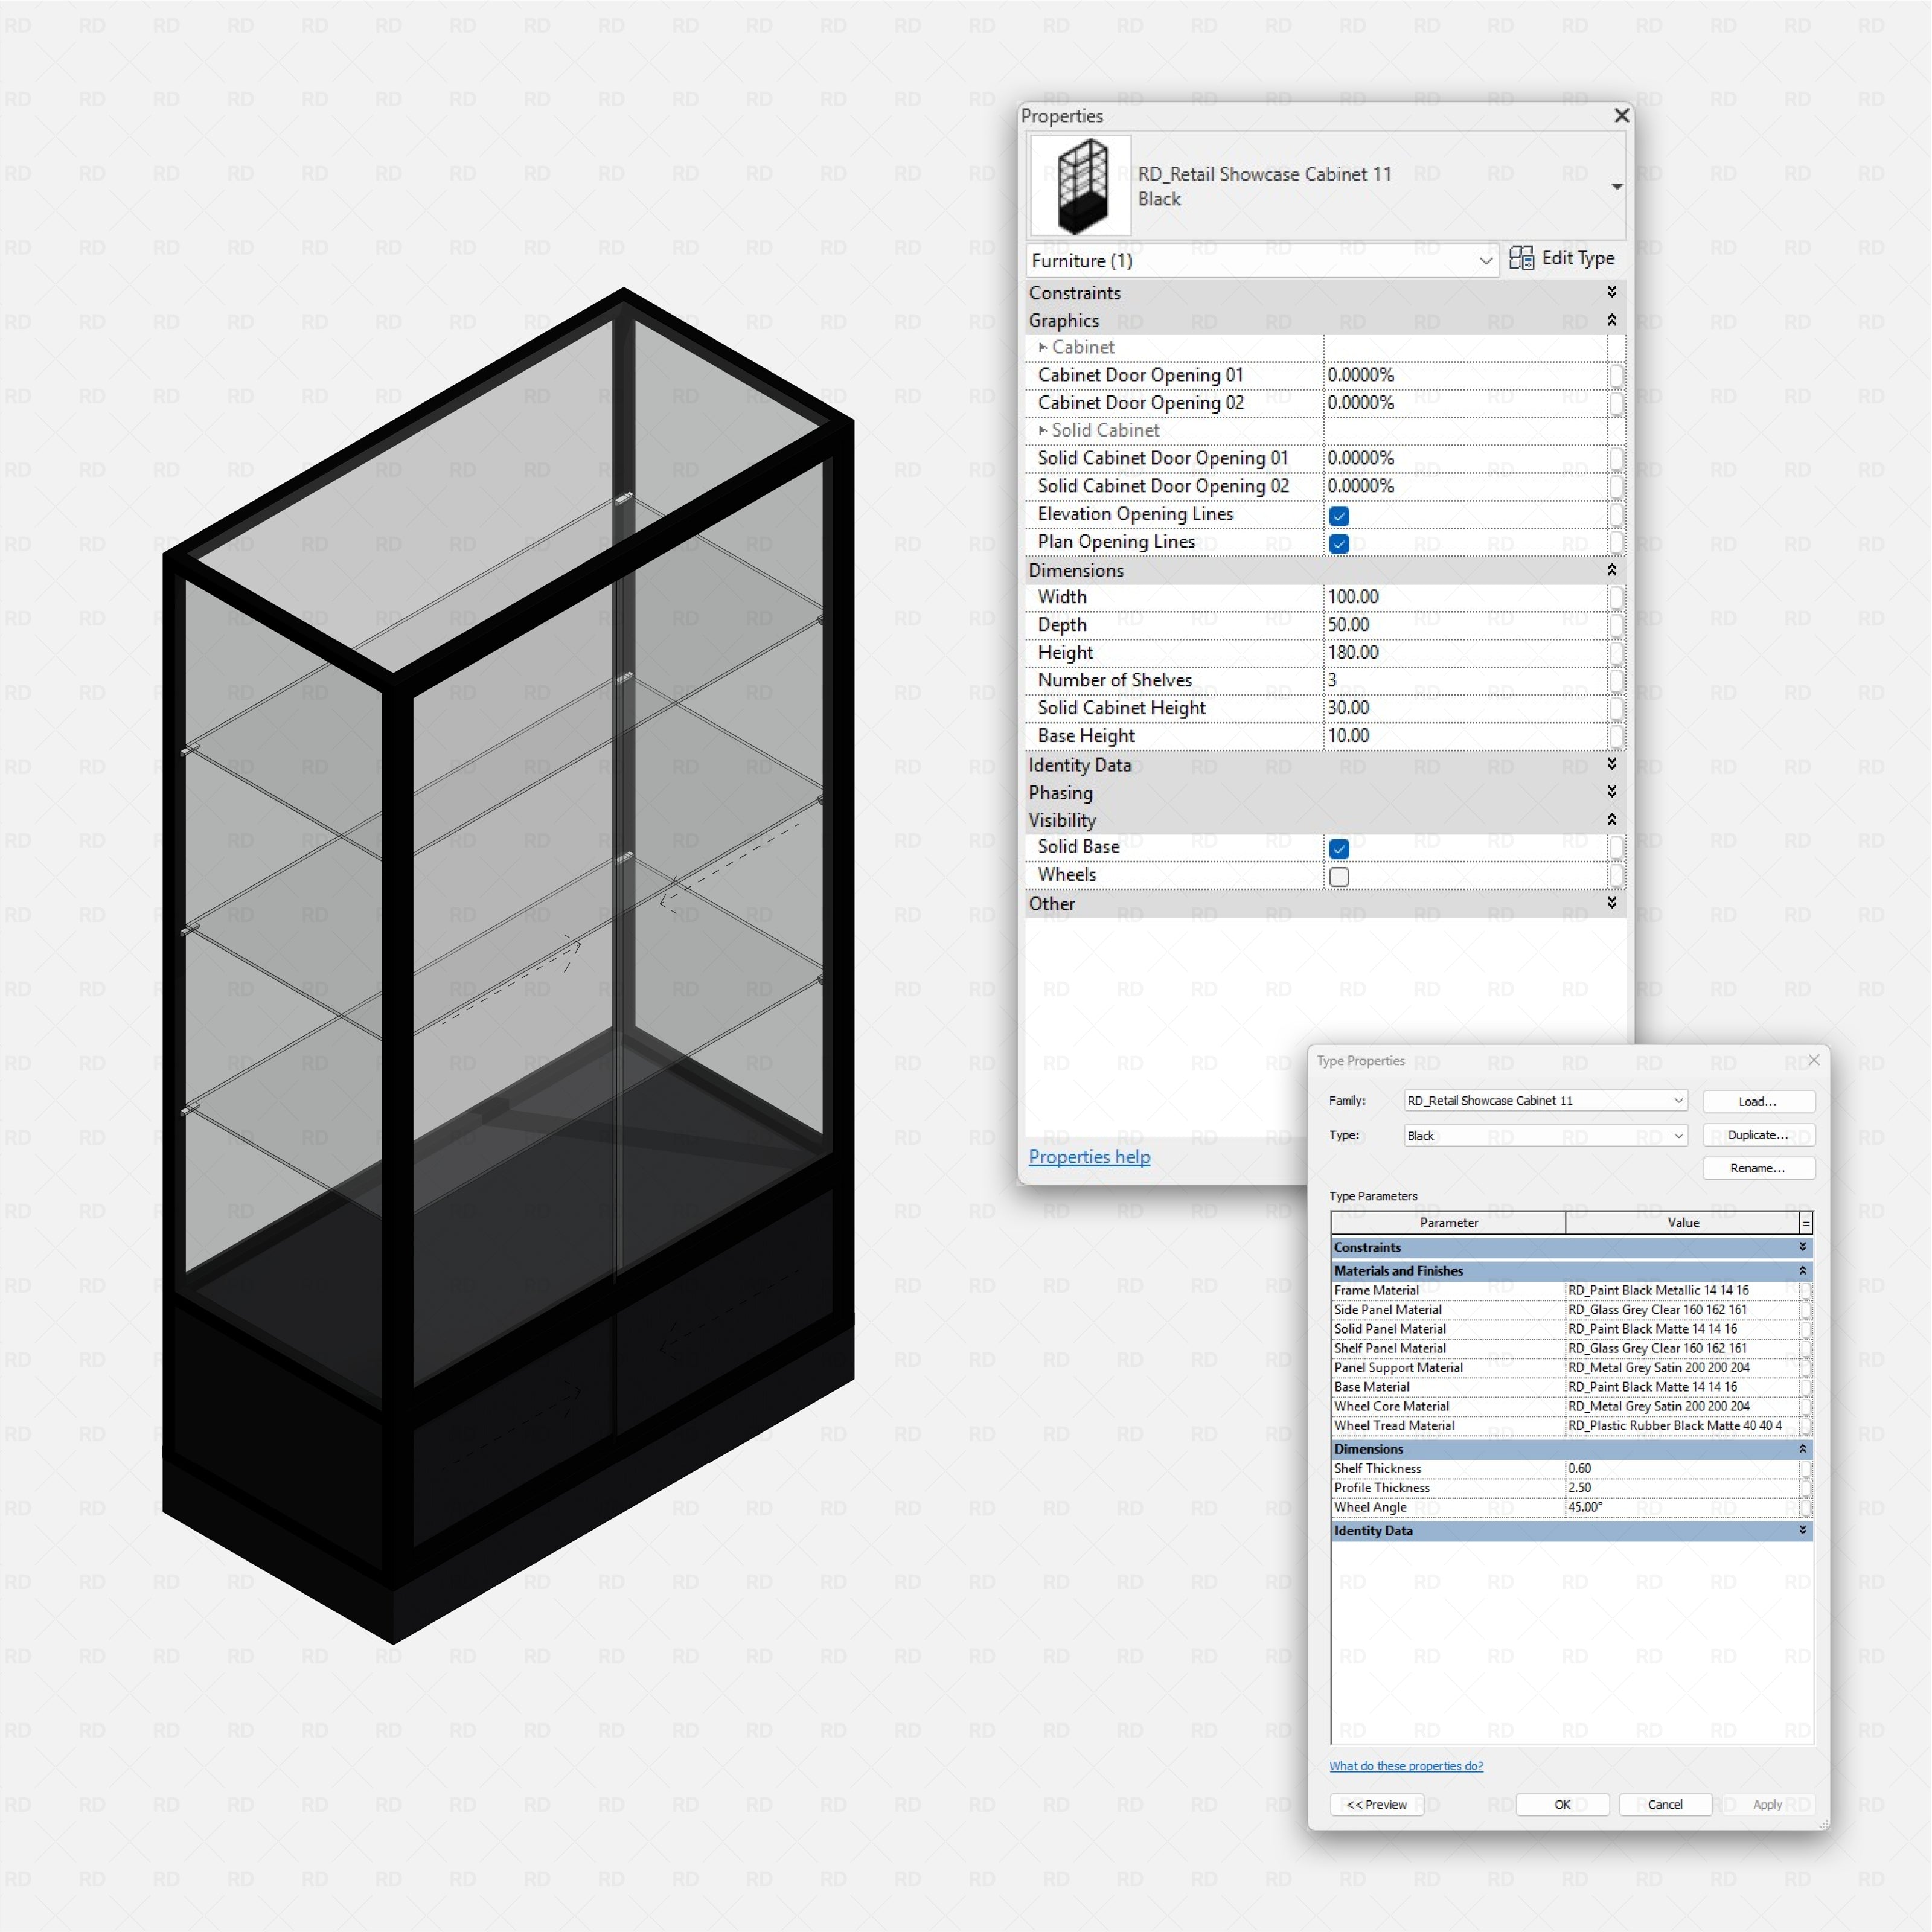This screenshot has width=1932, height=1932.
Task: Click the Load... button
Action: coord(1758,1101)
